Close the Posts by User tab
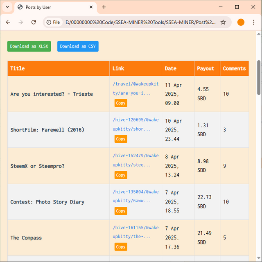This screenshot has height=262, width=262. click(x=91, y=7)
